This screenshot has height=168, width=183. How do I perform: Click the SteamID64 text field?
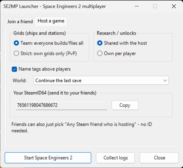61,105
